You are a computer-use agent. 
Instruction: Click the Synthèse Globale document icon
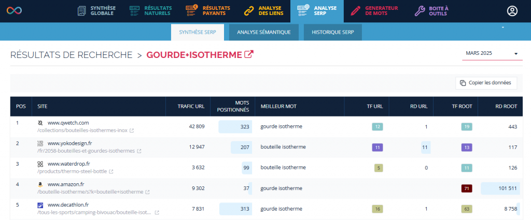click(81, 11)
